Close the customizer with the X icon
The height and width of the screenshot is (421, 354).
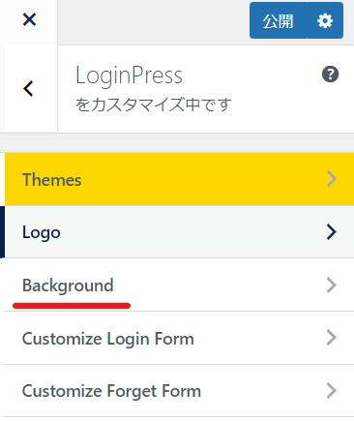(x=29, y=20)
